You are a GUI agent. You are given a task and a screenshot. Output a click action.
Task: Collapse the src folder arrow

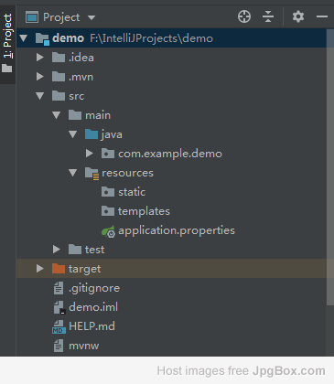click(40, 96)
